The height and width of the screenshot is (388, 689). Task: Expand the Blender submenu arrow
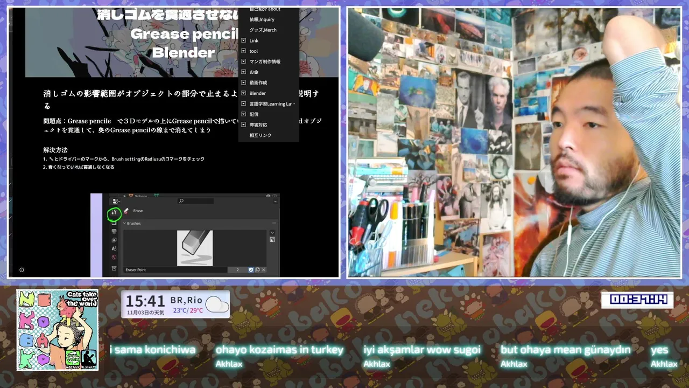tap(243, 93)
